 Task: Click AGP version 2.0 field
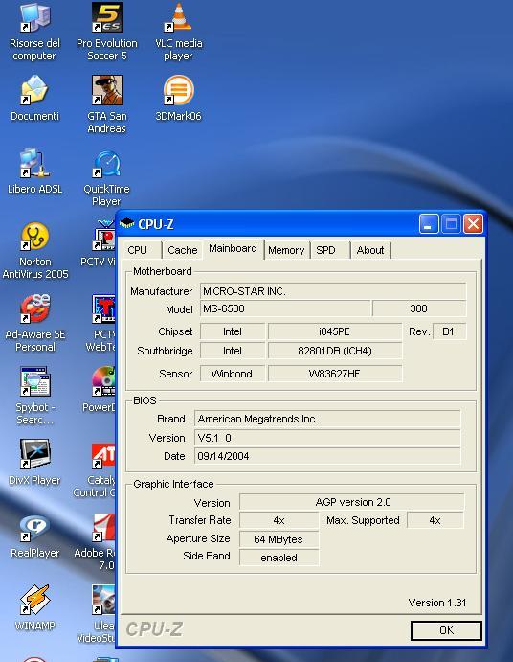(352, 502)
